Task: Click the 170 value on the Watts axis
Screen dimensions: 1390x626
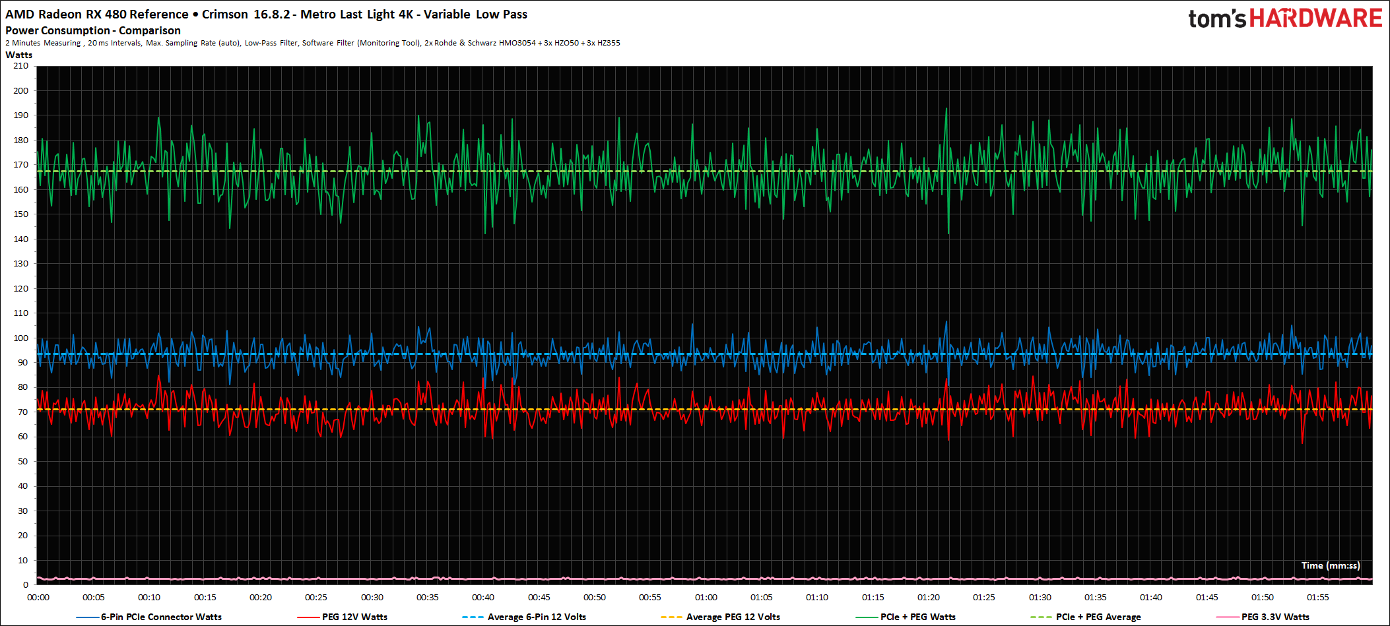Action: click(21, 165)
